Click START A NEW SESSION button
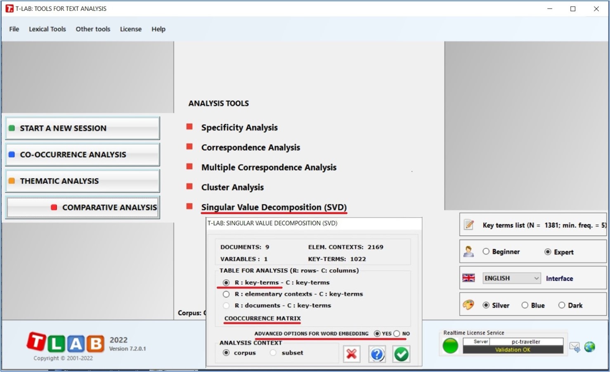The image size is (610, 372). click(x=83, y=128)
